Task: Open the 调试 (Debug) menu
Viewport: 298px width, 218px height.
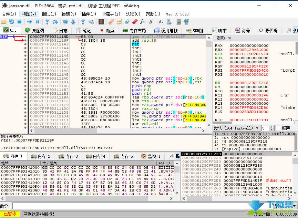Action: 49,14
